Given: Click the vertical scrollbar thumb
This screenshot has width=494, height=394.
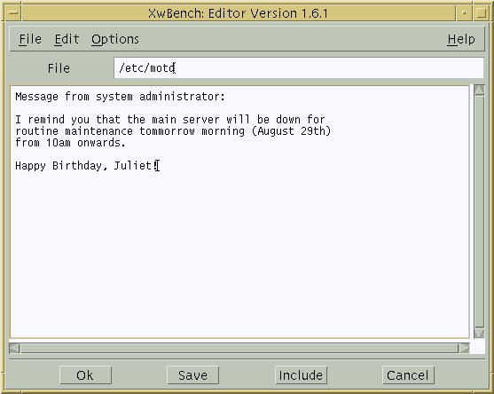Looking at the screenshot, I should [x=479, y=211].
